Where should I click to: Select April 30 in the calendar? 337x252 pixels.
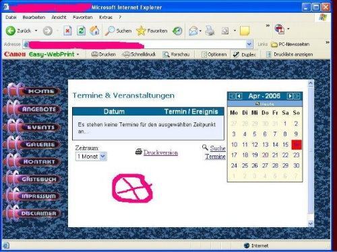click(x=297, y=165)
